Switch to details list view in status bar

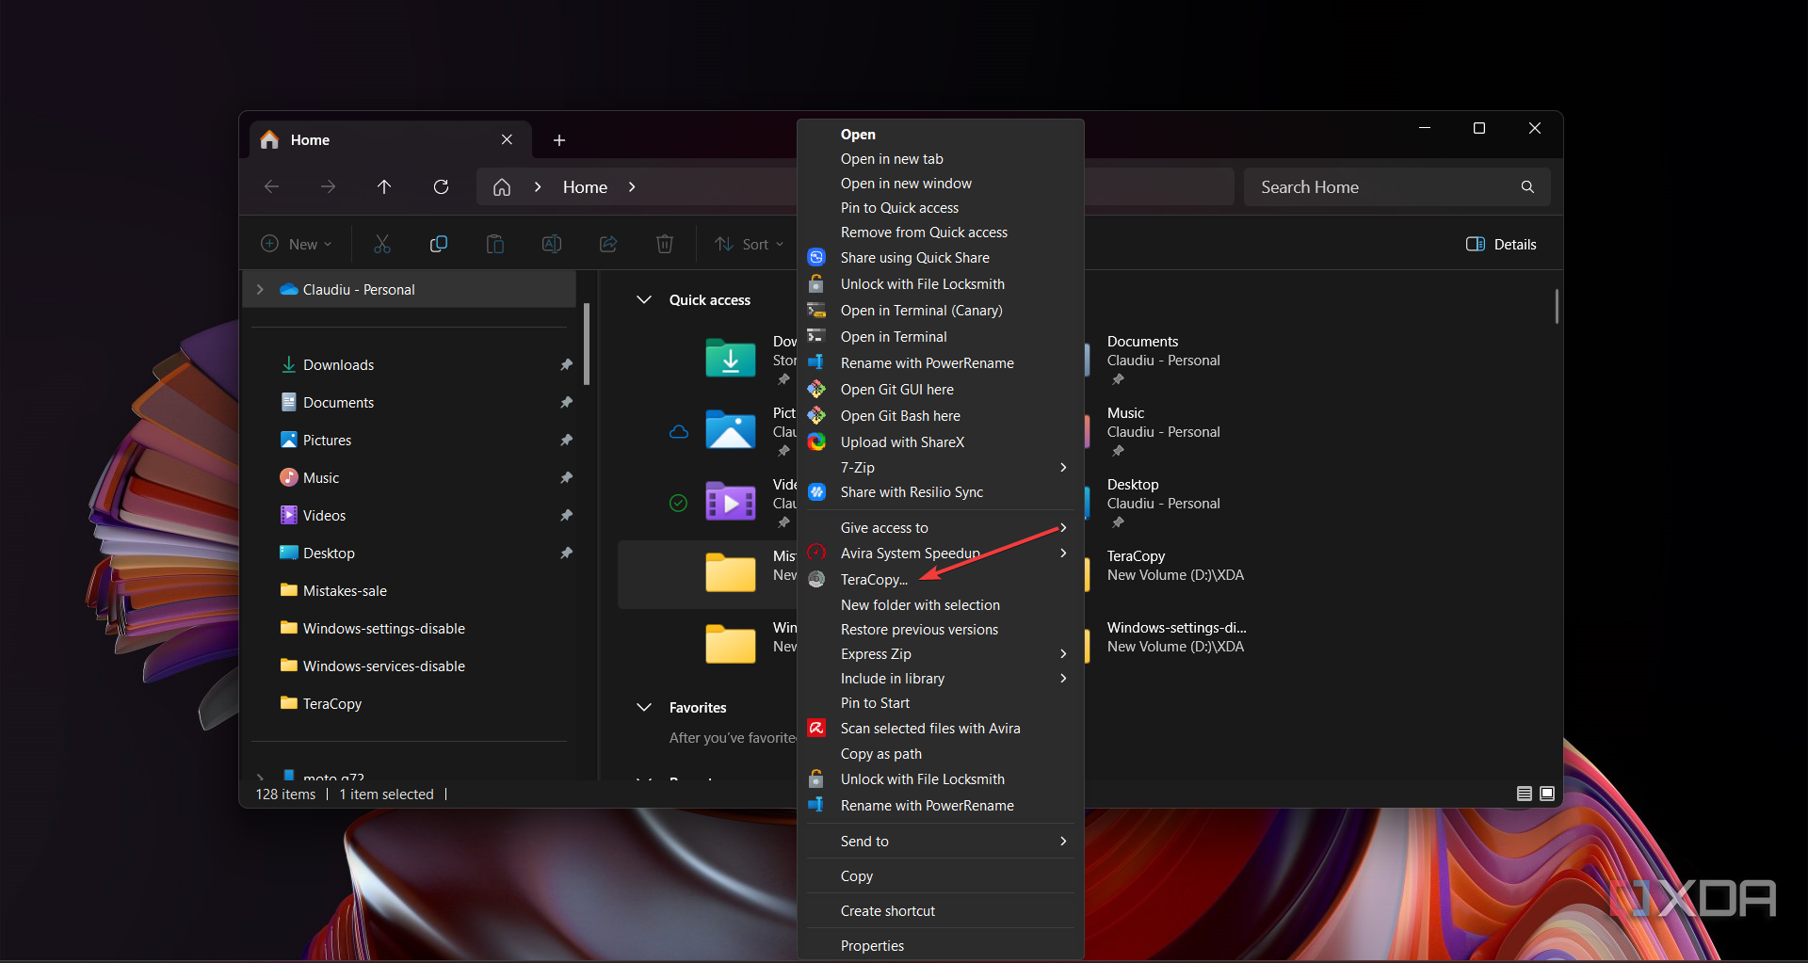[x=1525, y=794]
